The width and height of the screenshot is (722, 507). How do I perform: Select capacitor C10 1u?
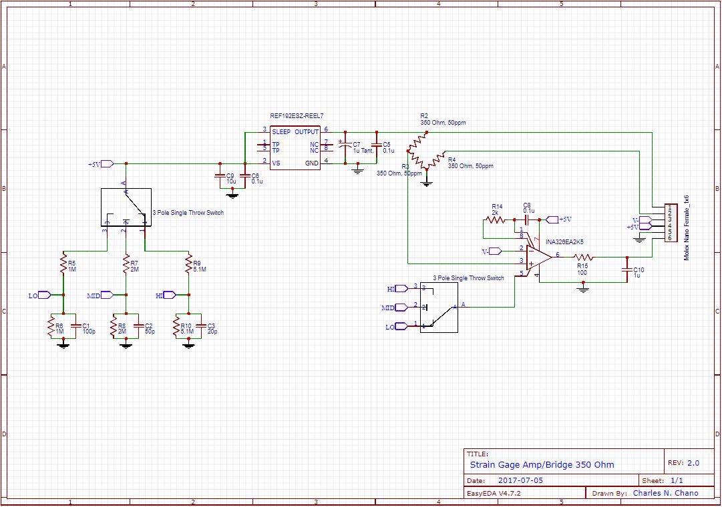[626, 270]
